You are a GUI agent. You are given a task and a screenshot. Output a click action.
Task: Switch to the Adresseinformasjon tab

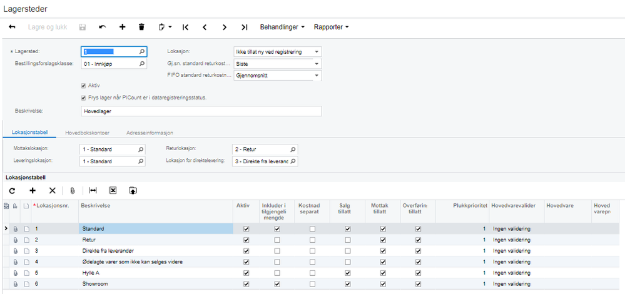tap(150, 133)
